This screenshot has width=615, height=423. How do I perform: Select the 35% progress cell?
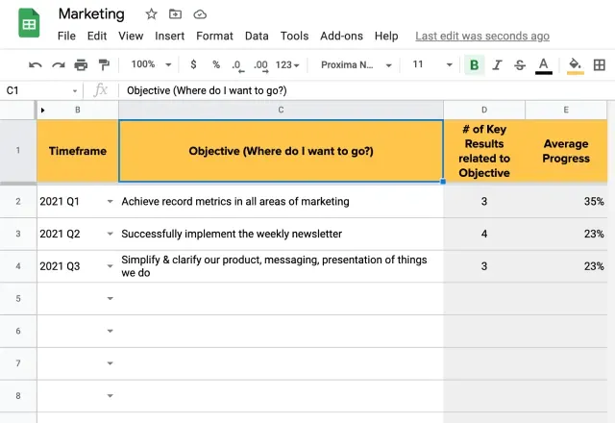click(x=566, y=201)
